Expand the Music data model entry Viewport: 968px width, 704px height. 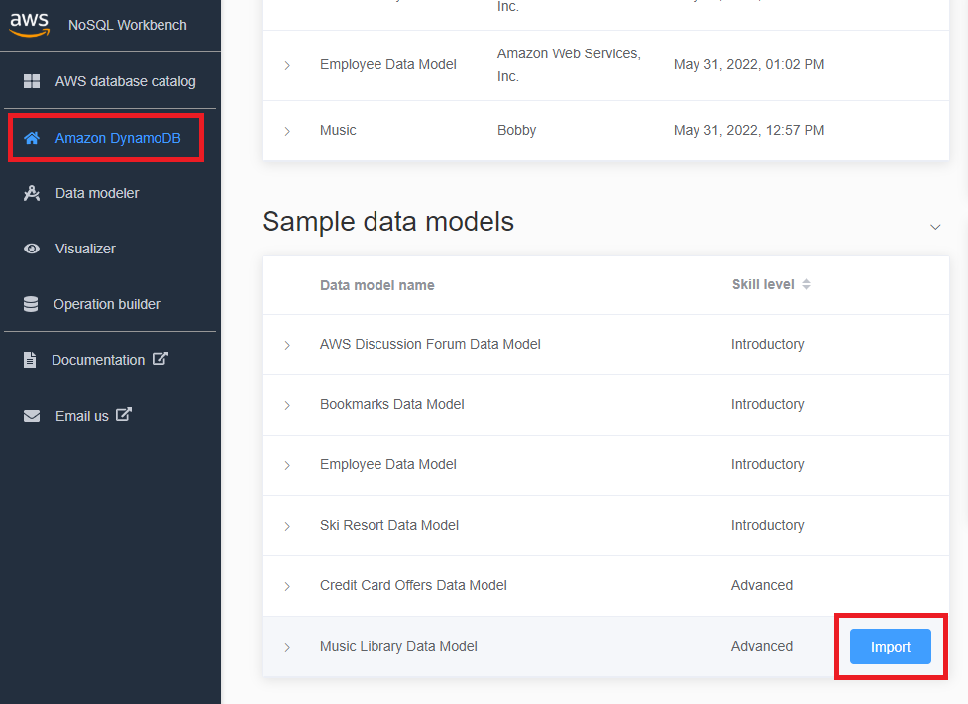(287, 130)
